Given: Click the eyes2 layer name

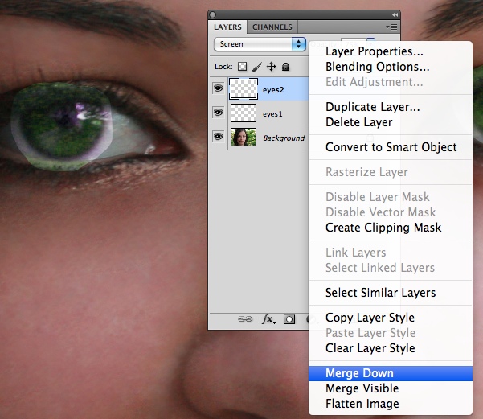Looking at the screenshot, I should point(273,90).
